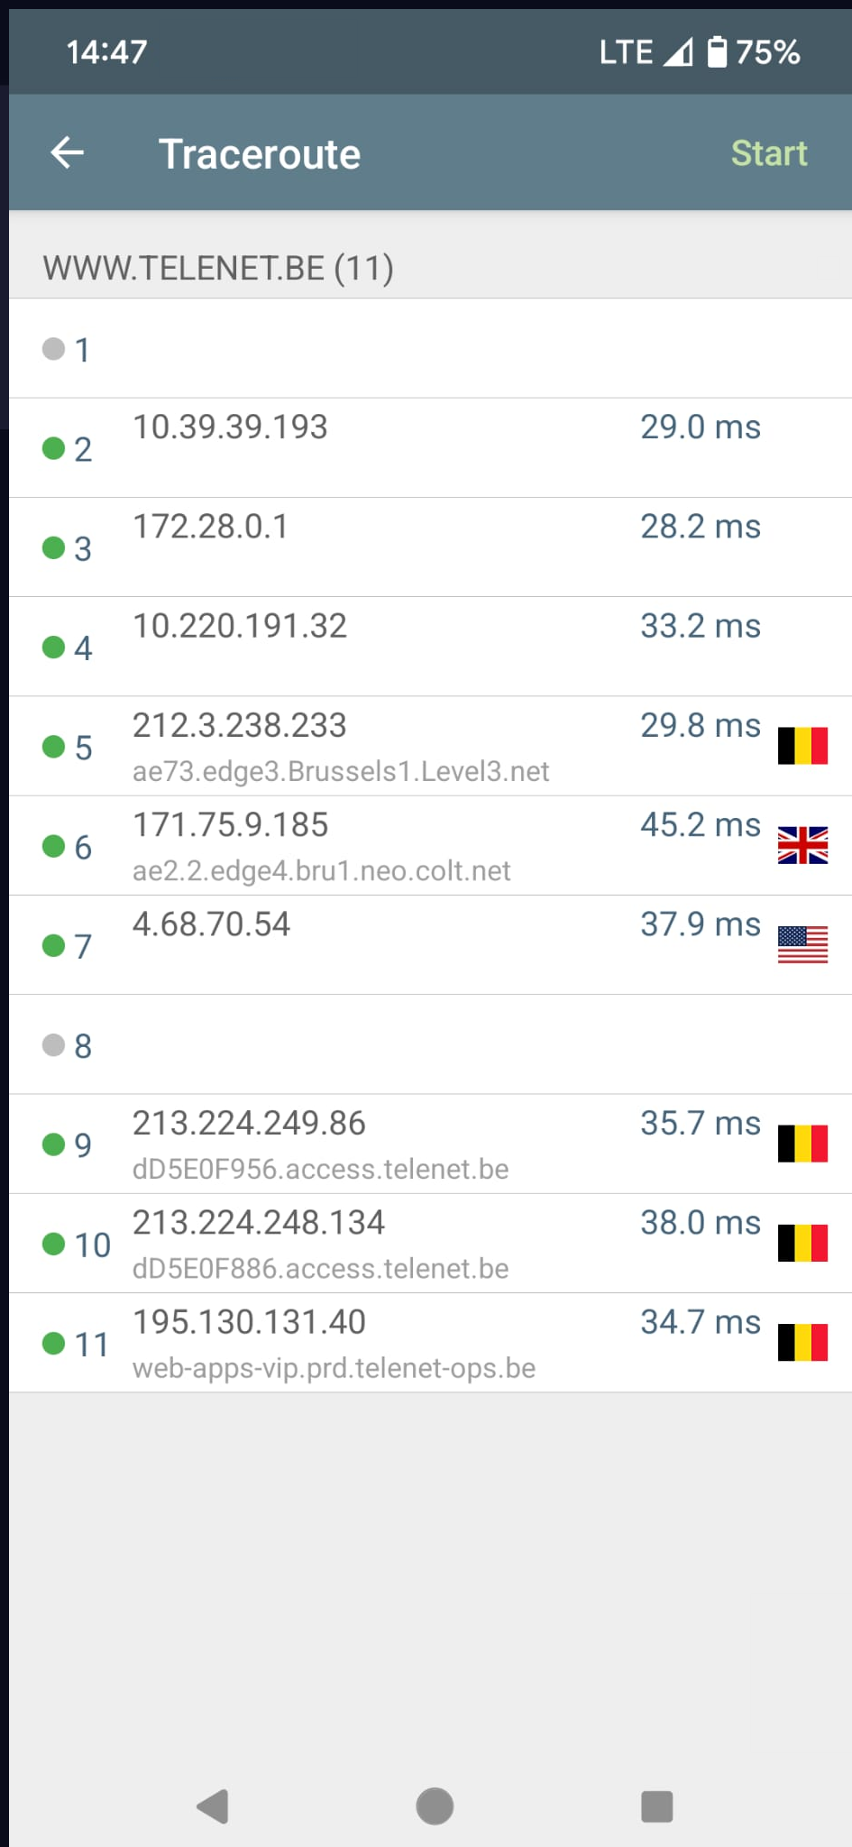852x1847 pixels.
Task: Tap the 45.2 ms latency on hop 6
Action: pos(700,825)
